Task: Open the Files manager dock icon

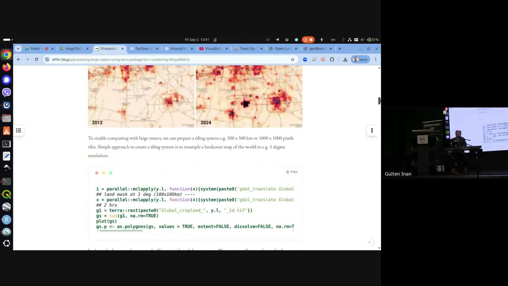Action: 6,118
